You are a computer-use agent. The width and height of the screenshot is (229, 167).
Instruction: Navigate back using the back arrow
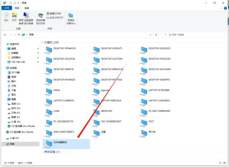pos(5,35)
